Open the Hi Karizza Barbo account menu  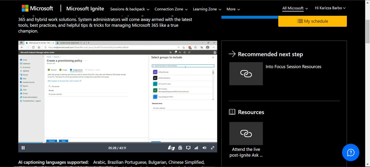pyautogui.click(x=330, y=8)
